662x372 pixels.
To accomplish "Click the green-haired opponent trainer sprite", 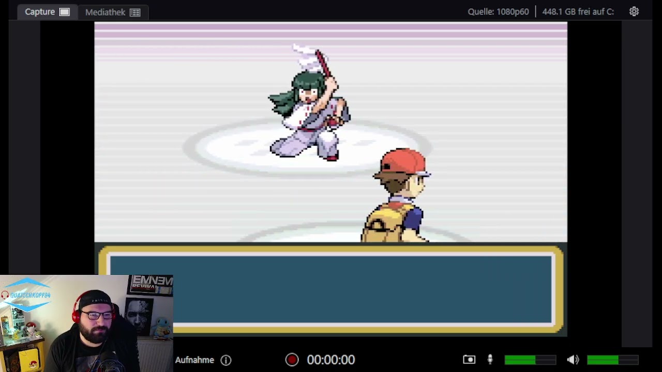I will 309,103.
